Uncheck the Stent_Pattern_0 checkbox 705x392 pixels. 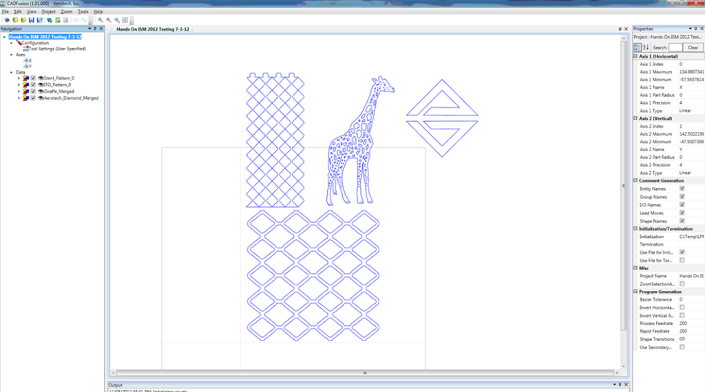coord(33,78)
